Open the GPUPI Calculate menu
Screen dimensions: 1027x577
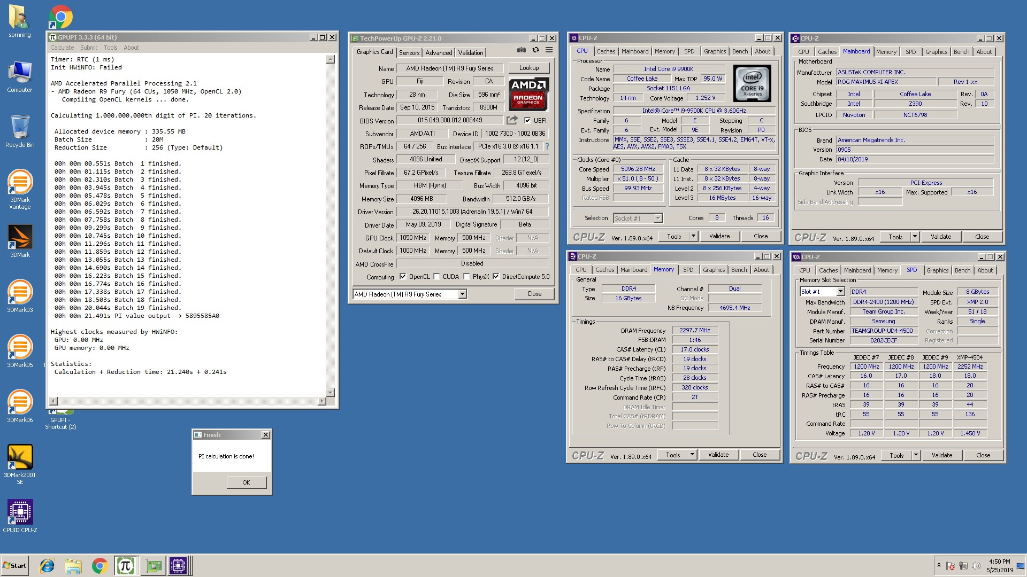62,48
